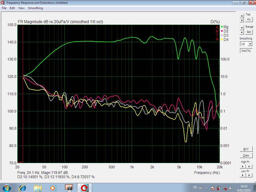Open the View menu
Viewport: 256px width, 192px height.
21,8
